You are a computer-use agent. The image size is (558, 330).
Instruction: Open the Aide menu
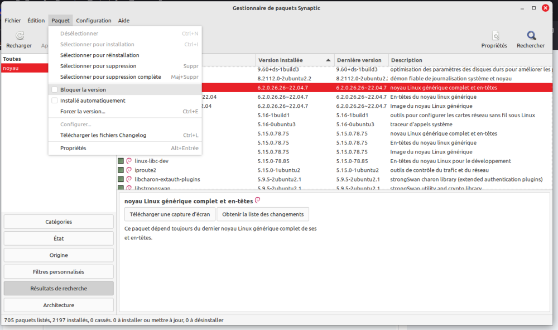123,20
